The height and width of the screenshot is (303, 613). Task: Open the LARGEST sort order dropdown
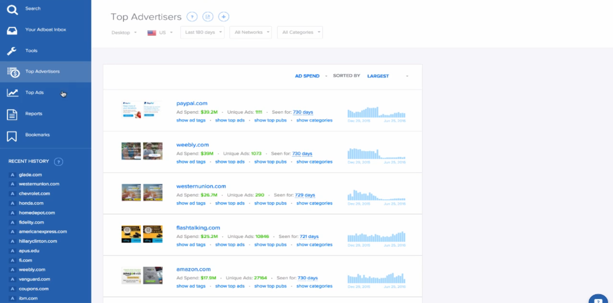click(x=388, y=76)
